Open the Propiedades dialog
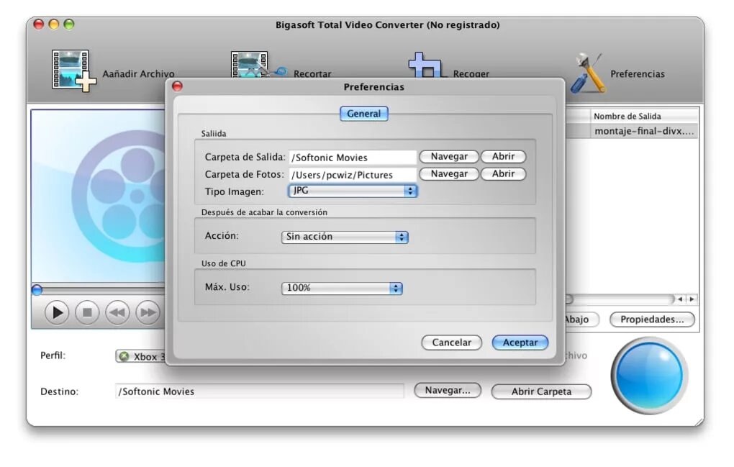Viewport: 734px width, 467px height. (x=651, y=319)
